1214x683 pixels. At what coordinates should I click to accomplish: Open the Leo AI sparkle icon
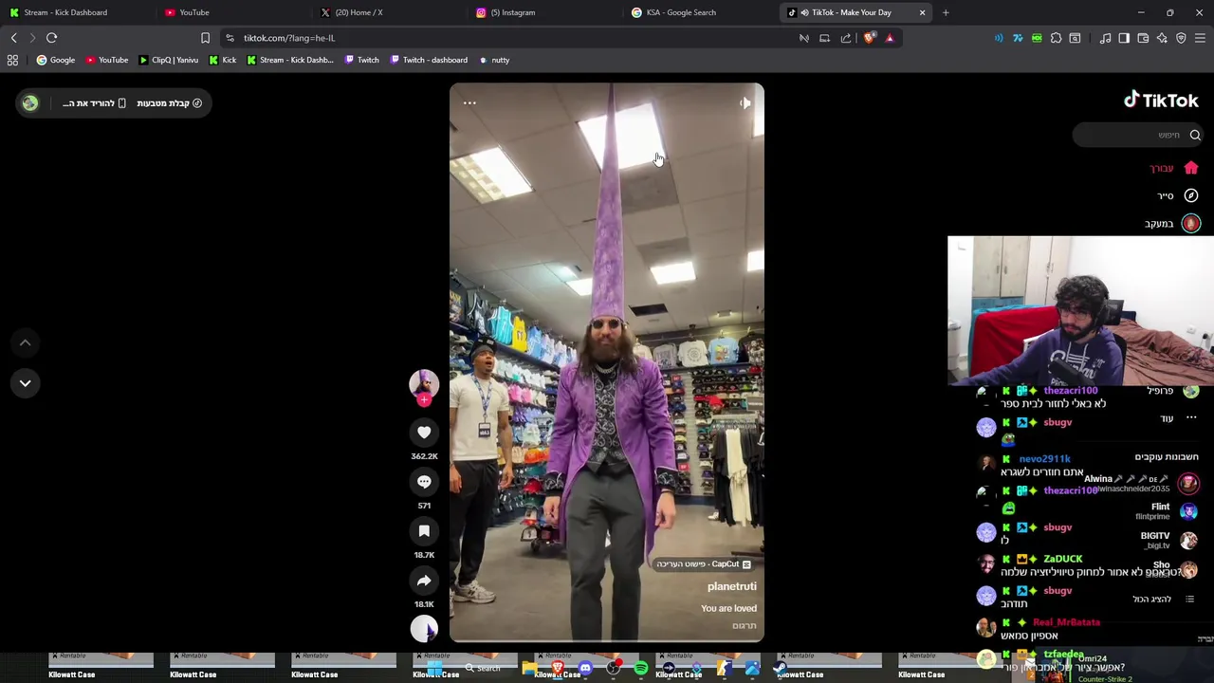click(1162, 38)
